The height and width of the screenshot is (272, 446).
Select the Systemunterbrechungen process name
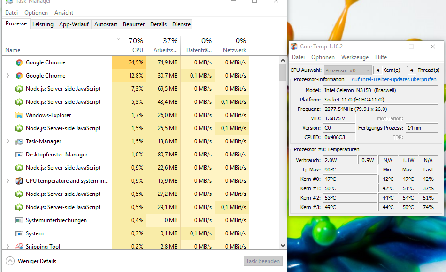[x=56, y=220]
